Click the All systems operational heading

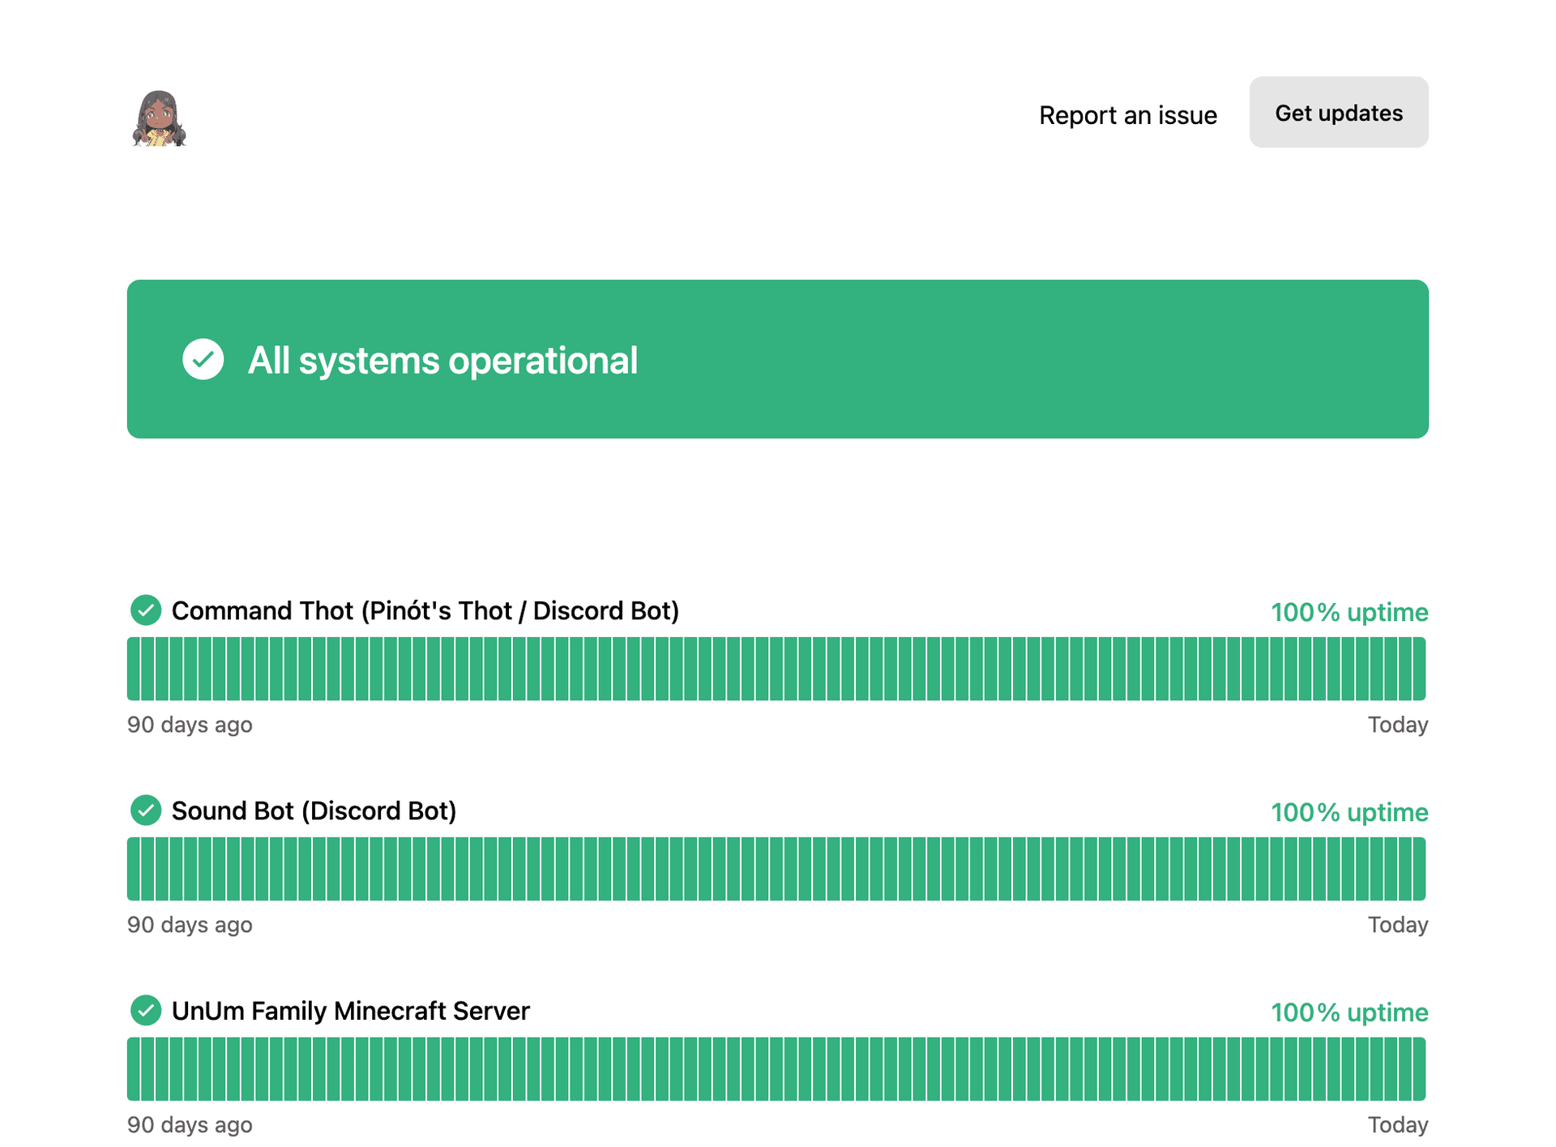pos(442,361)
